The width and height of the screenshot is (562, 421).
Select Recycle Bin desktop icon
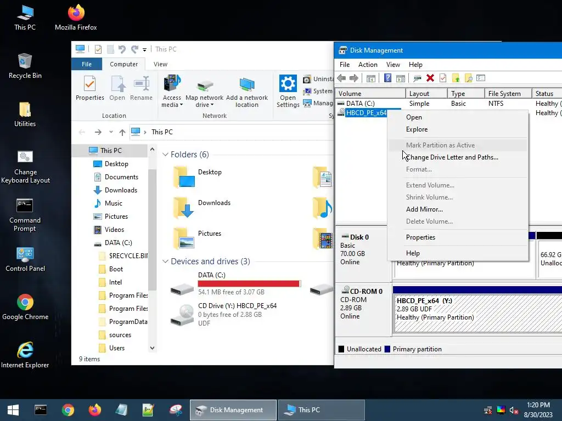(25, 66)
